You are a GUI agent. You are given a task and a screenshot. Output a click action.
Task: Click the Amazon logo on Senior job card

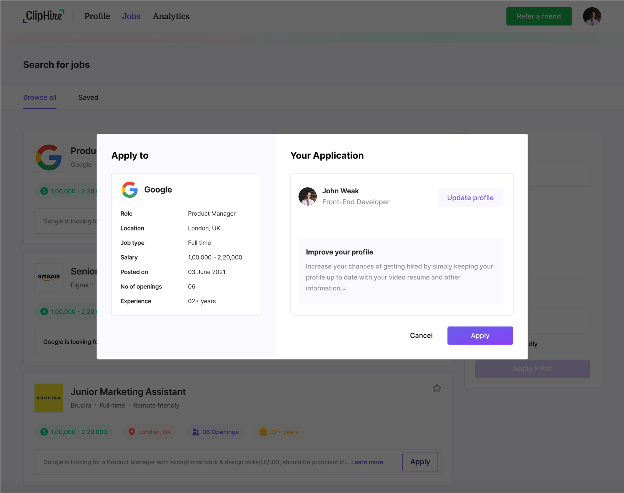[x=49, y=278]
